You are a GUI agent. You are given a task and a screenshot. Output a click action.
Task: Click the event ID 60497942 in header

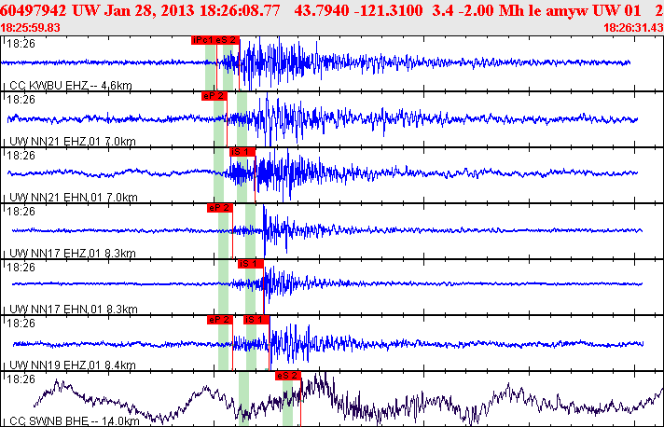[x=35, y=10]
